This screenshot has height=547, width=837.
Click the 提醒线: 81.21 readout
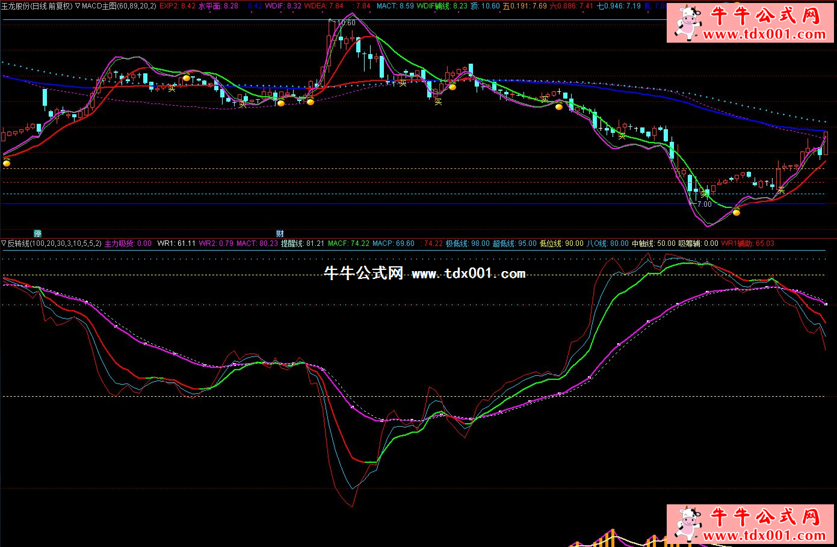pyautogui.click(x=303, y=243)
